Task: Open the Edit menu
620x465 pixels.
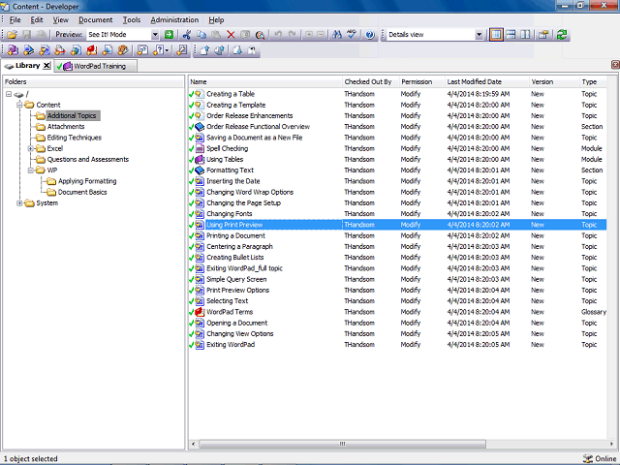Action: [x=37, y=19]
